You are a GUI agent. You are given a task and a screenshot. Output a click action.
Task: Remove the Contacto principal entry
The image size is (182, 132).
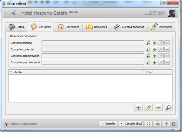[x=167, y=43]
